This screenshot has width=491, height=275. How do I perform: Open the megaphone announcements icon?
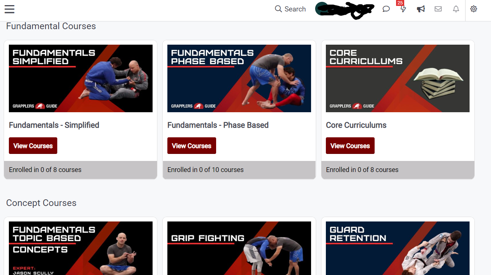point(420,8)
